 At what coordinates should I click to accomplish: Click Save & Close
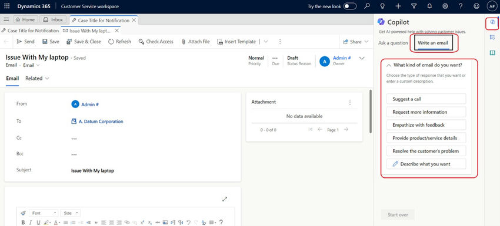pyautogui.click(x=84, y=42)
